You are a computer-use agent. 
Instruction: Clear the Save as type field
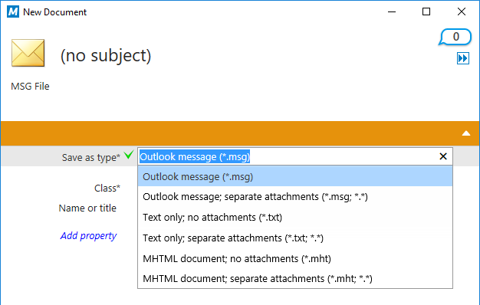point(442,156)
